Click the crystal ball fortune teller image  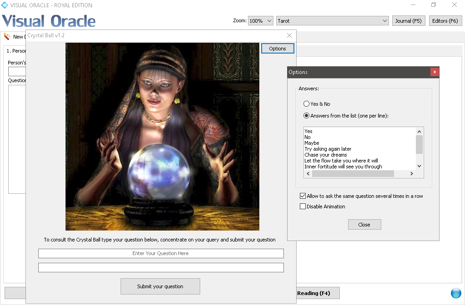click(x=162, y=137)
